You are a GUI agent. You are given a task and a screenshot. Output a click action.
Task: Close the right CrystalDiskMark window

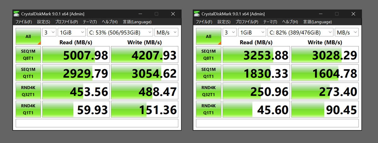[x=353, y=14]
